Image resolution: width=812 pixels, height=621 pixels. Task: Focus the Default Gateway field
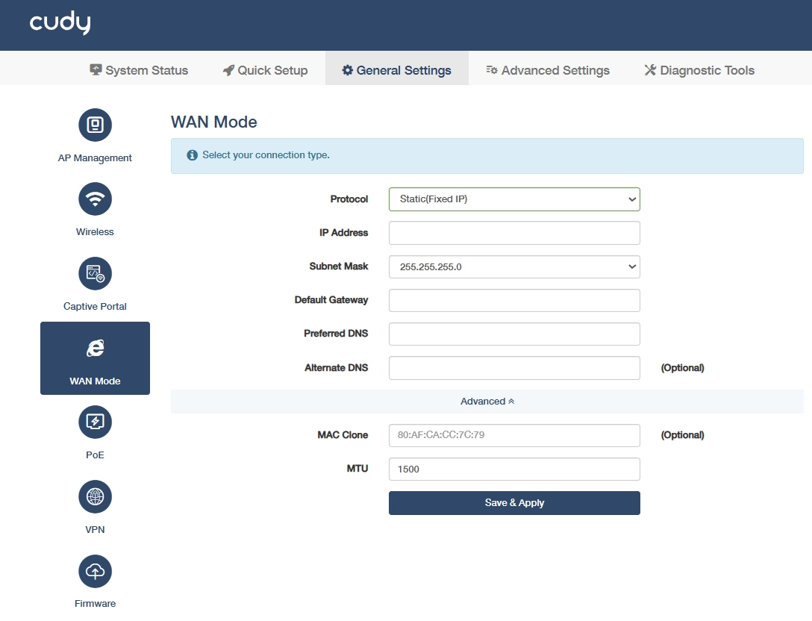coord(514,300)
